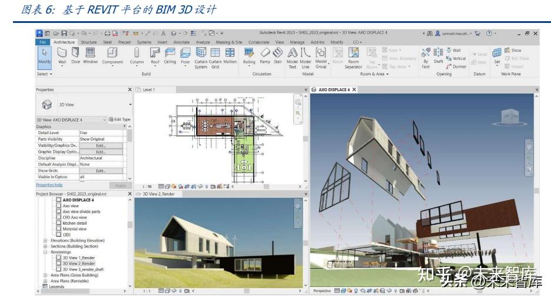Click the ViewCube in AXO DISPLACE 4 view
This screenshot has width=551, height=297.
[510, 117]
